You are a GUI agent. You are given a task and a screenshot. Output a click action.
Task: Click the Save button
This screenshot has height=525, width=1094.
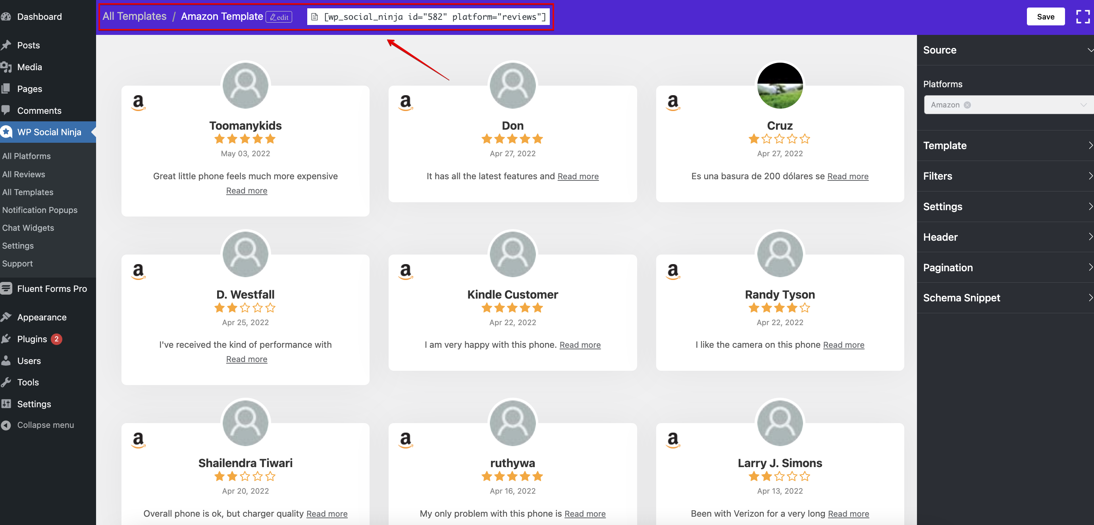pyautogui.click(x=1045, y=17)
